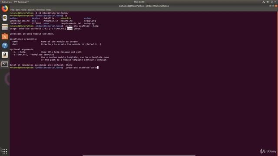Click 'Generates an Odoo module skeleton.' line

point(32,34)
